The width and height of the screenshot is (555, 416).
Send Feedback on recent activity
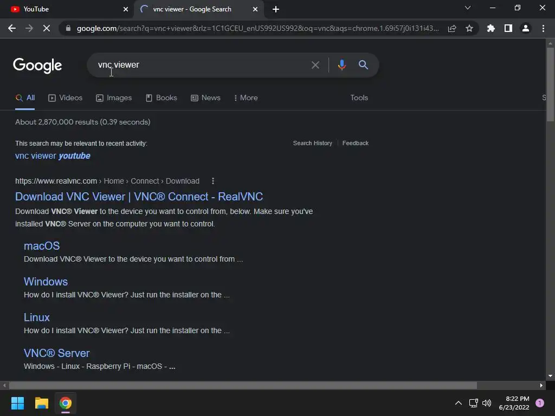(356, 143)
